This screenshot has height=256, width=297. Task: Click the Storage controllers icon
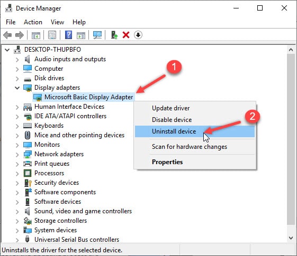[x=28, y=221]
